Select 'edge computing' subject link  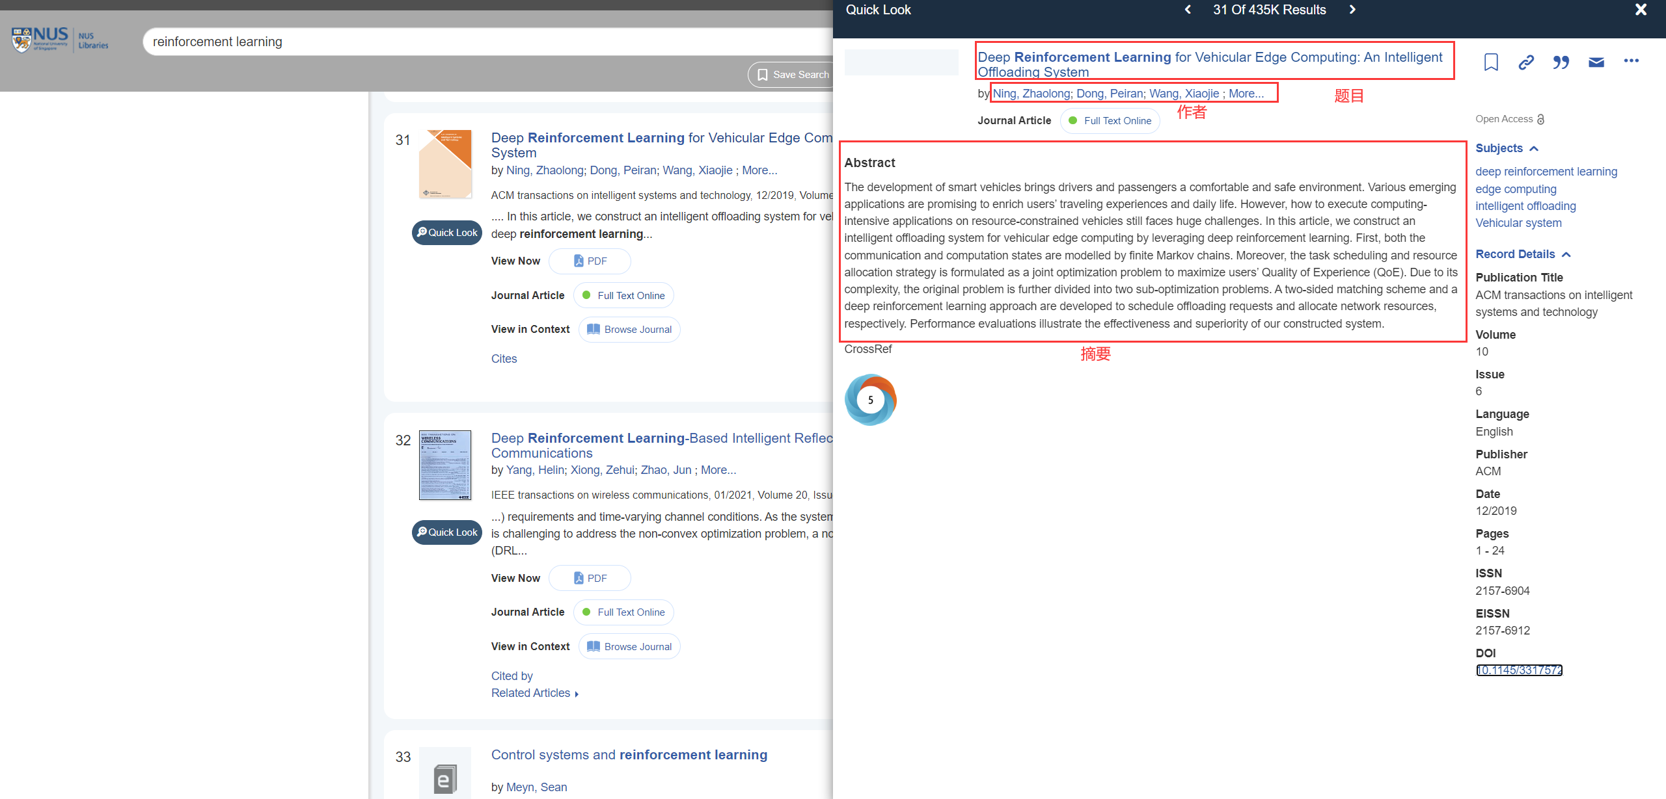[x=1516, y=189]
